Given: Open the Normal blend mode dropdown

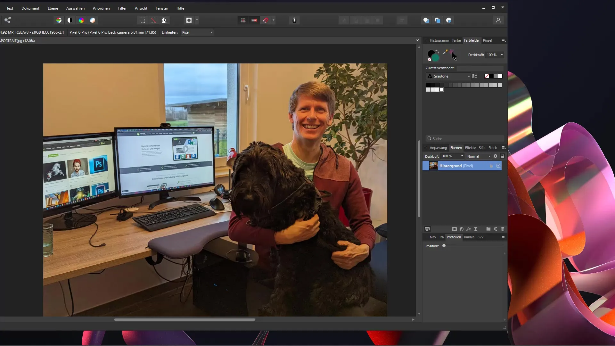Looking at the screenshot, I should click(x=479, y=156).
